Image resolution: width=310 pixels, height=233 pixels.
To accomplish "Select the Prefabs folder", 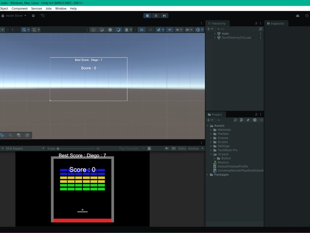I will click(223, 134).
